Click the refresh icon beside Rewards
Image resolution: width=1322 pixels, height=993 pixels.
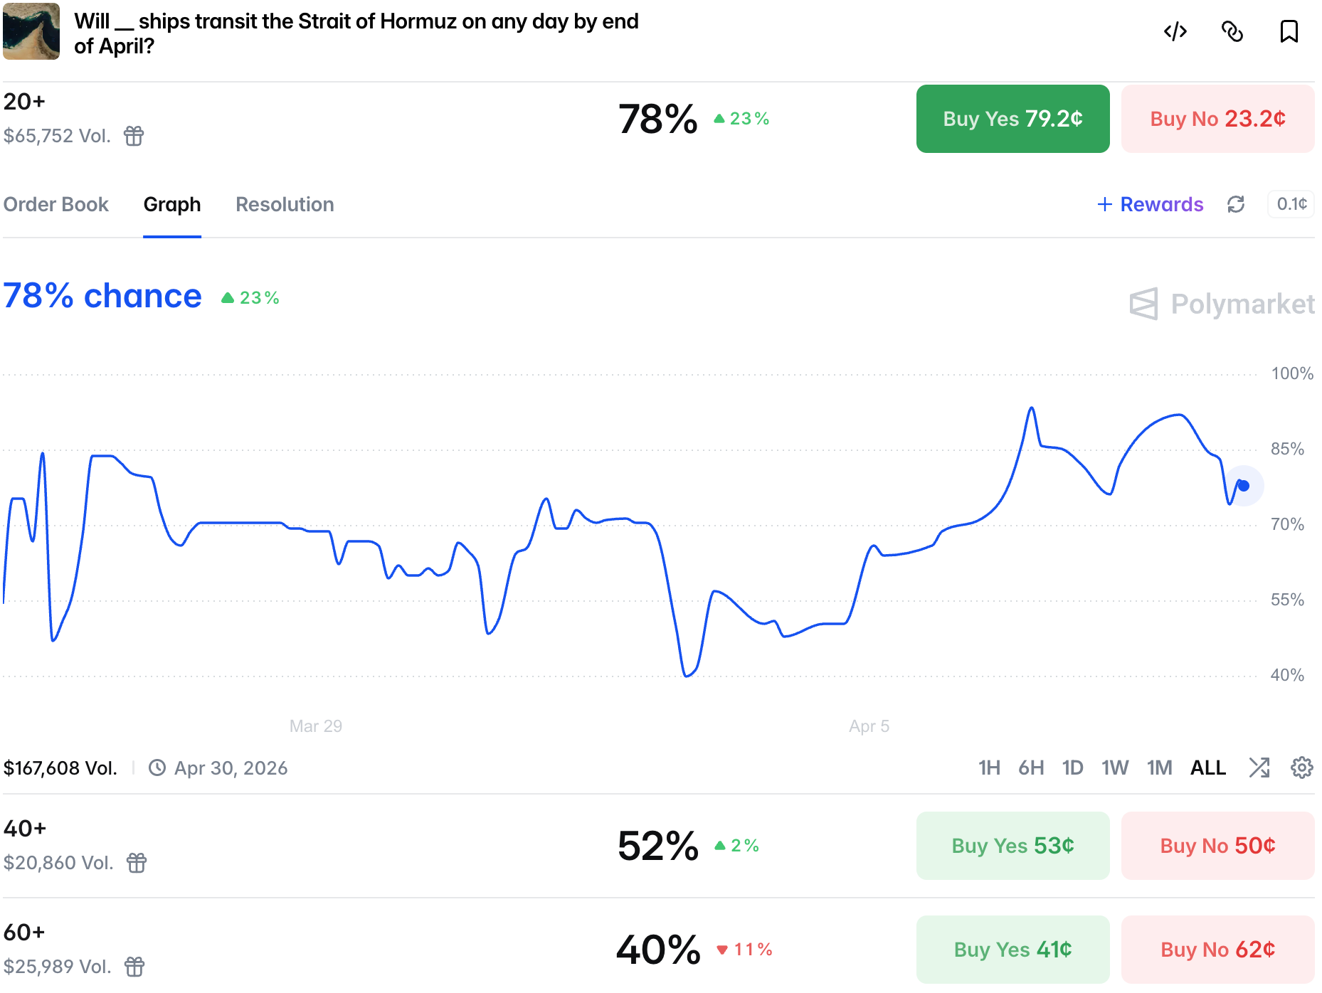pos(1236,205)
